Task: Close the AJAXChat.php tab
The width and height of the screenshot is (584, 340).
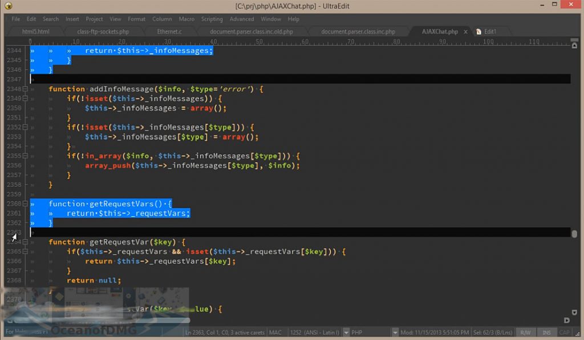Action: click(x=465, y=32)
